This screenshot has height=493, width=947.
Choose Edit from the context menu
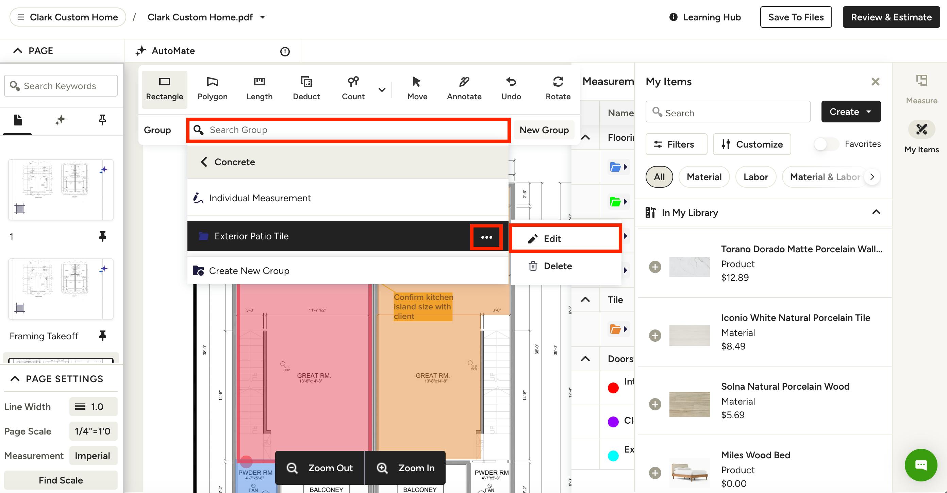[x=565, y=239]
